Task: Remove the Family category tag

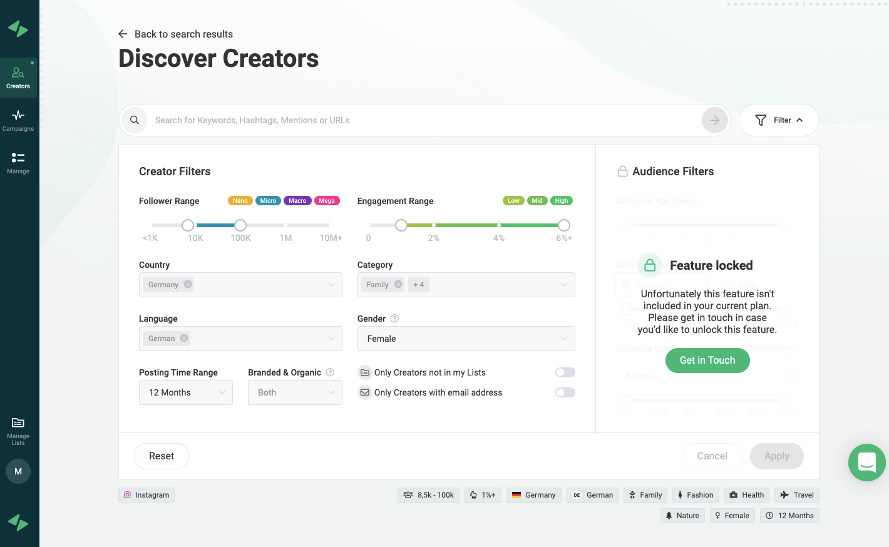Action: pos(398,284)
